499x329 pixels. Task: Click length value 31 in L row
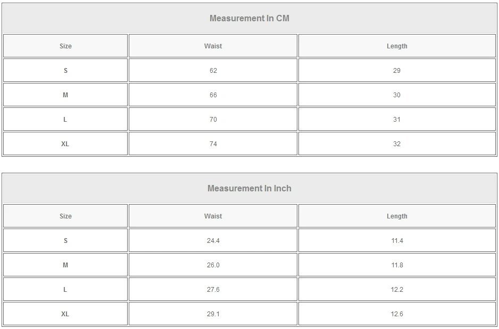point(397,120)
